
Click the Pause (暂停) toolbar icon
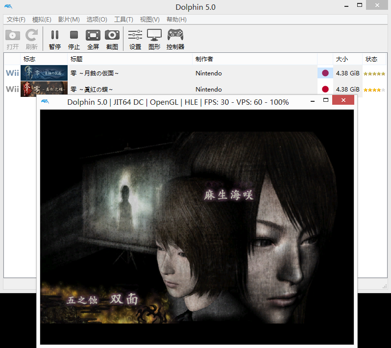coord(55,39)
